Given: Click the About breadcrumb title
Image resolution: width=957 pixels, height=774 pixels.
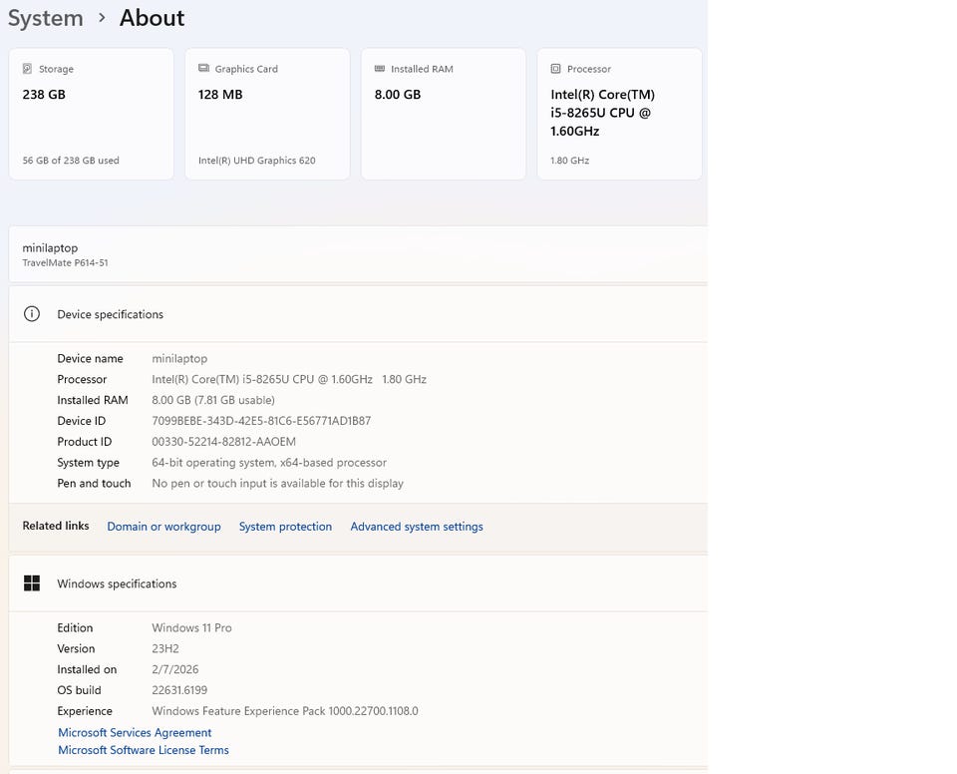Looking at the screenshot, I should [x=152, y=18].
